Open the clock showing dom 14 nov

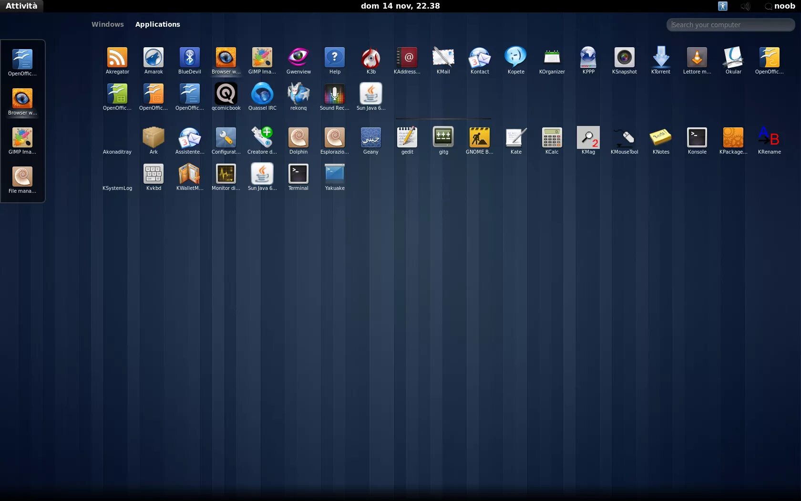point(400,6)
